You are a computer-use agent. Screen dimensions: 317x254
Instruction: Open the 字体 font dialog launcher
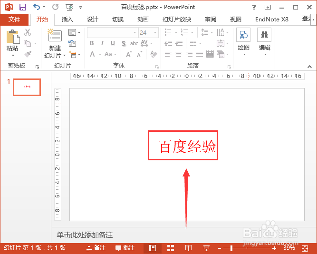(157, 67)
